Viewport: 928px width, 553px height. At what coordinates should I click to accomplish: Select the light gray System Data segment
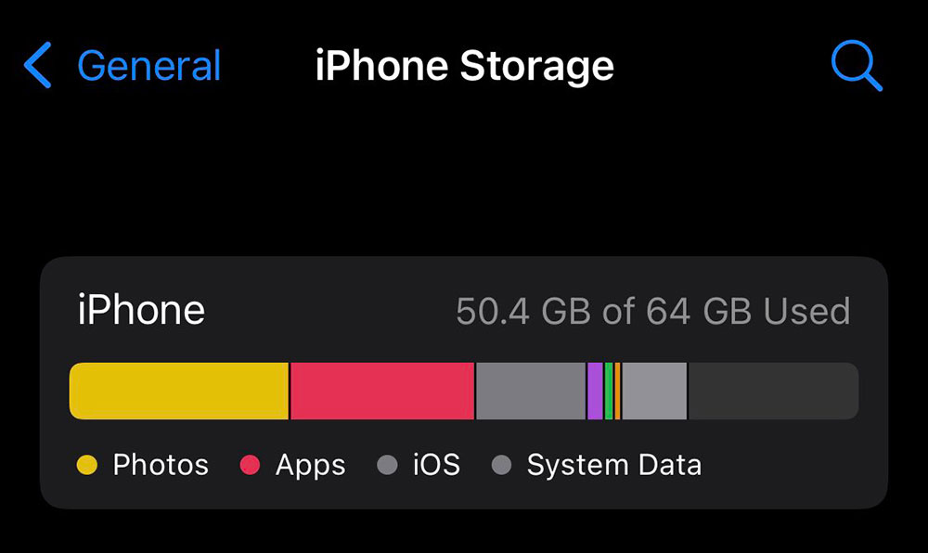click(654, 391)
